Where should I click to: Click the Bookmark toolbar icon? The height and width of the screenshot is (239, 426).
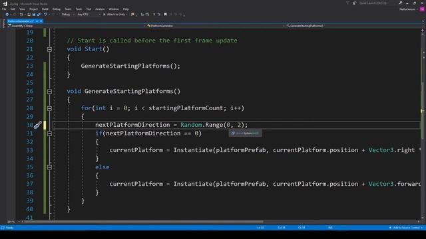tap(165, 15)
